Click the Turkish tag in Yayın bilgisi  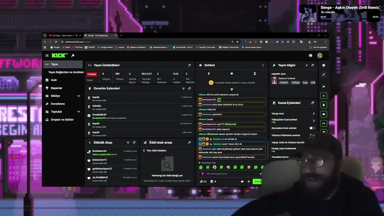pos(284,82)
